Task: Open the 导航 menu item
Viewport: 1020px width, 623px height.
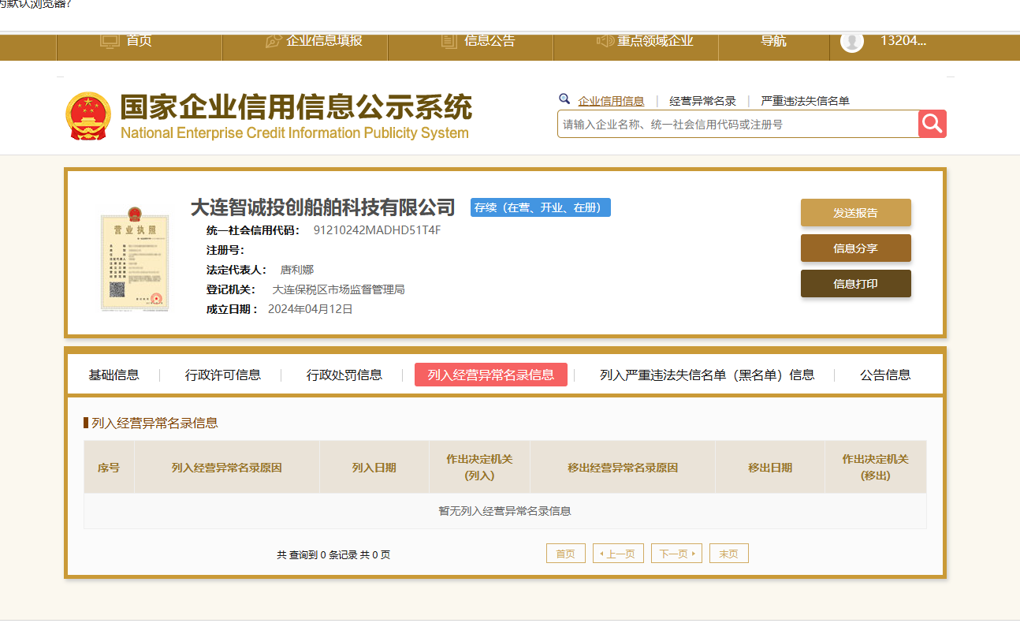Action: 773,41
